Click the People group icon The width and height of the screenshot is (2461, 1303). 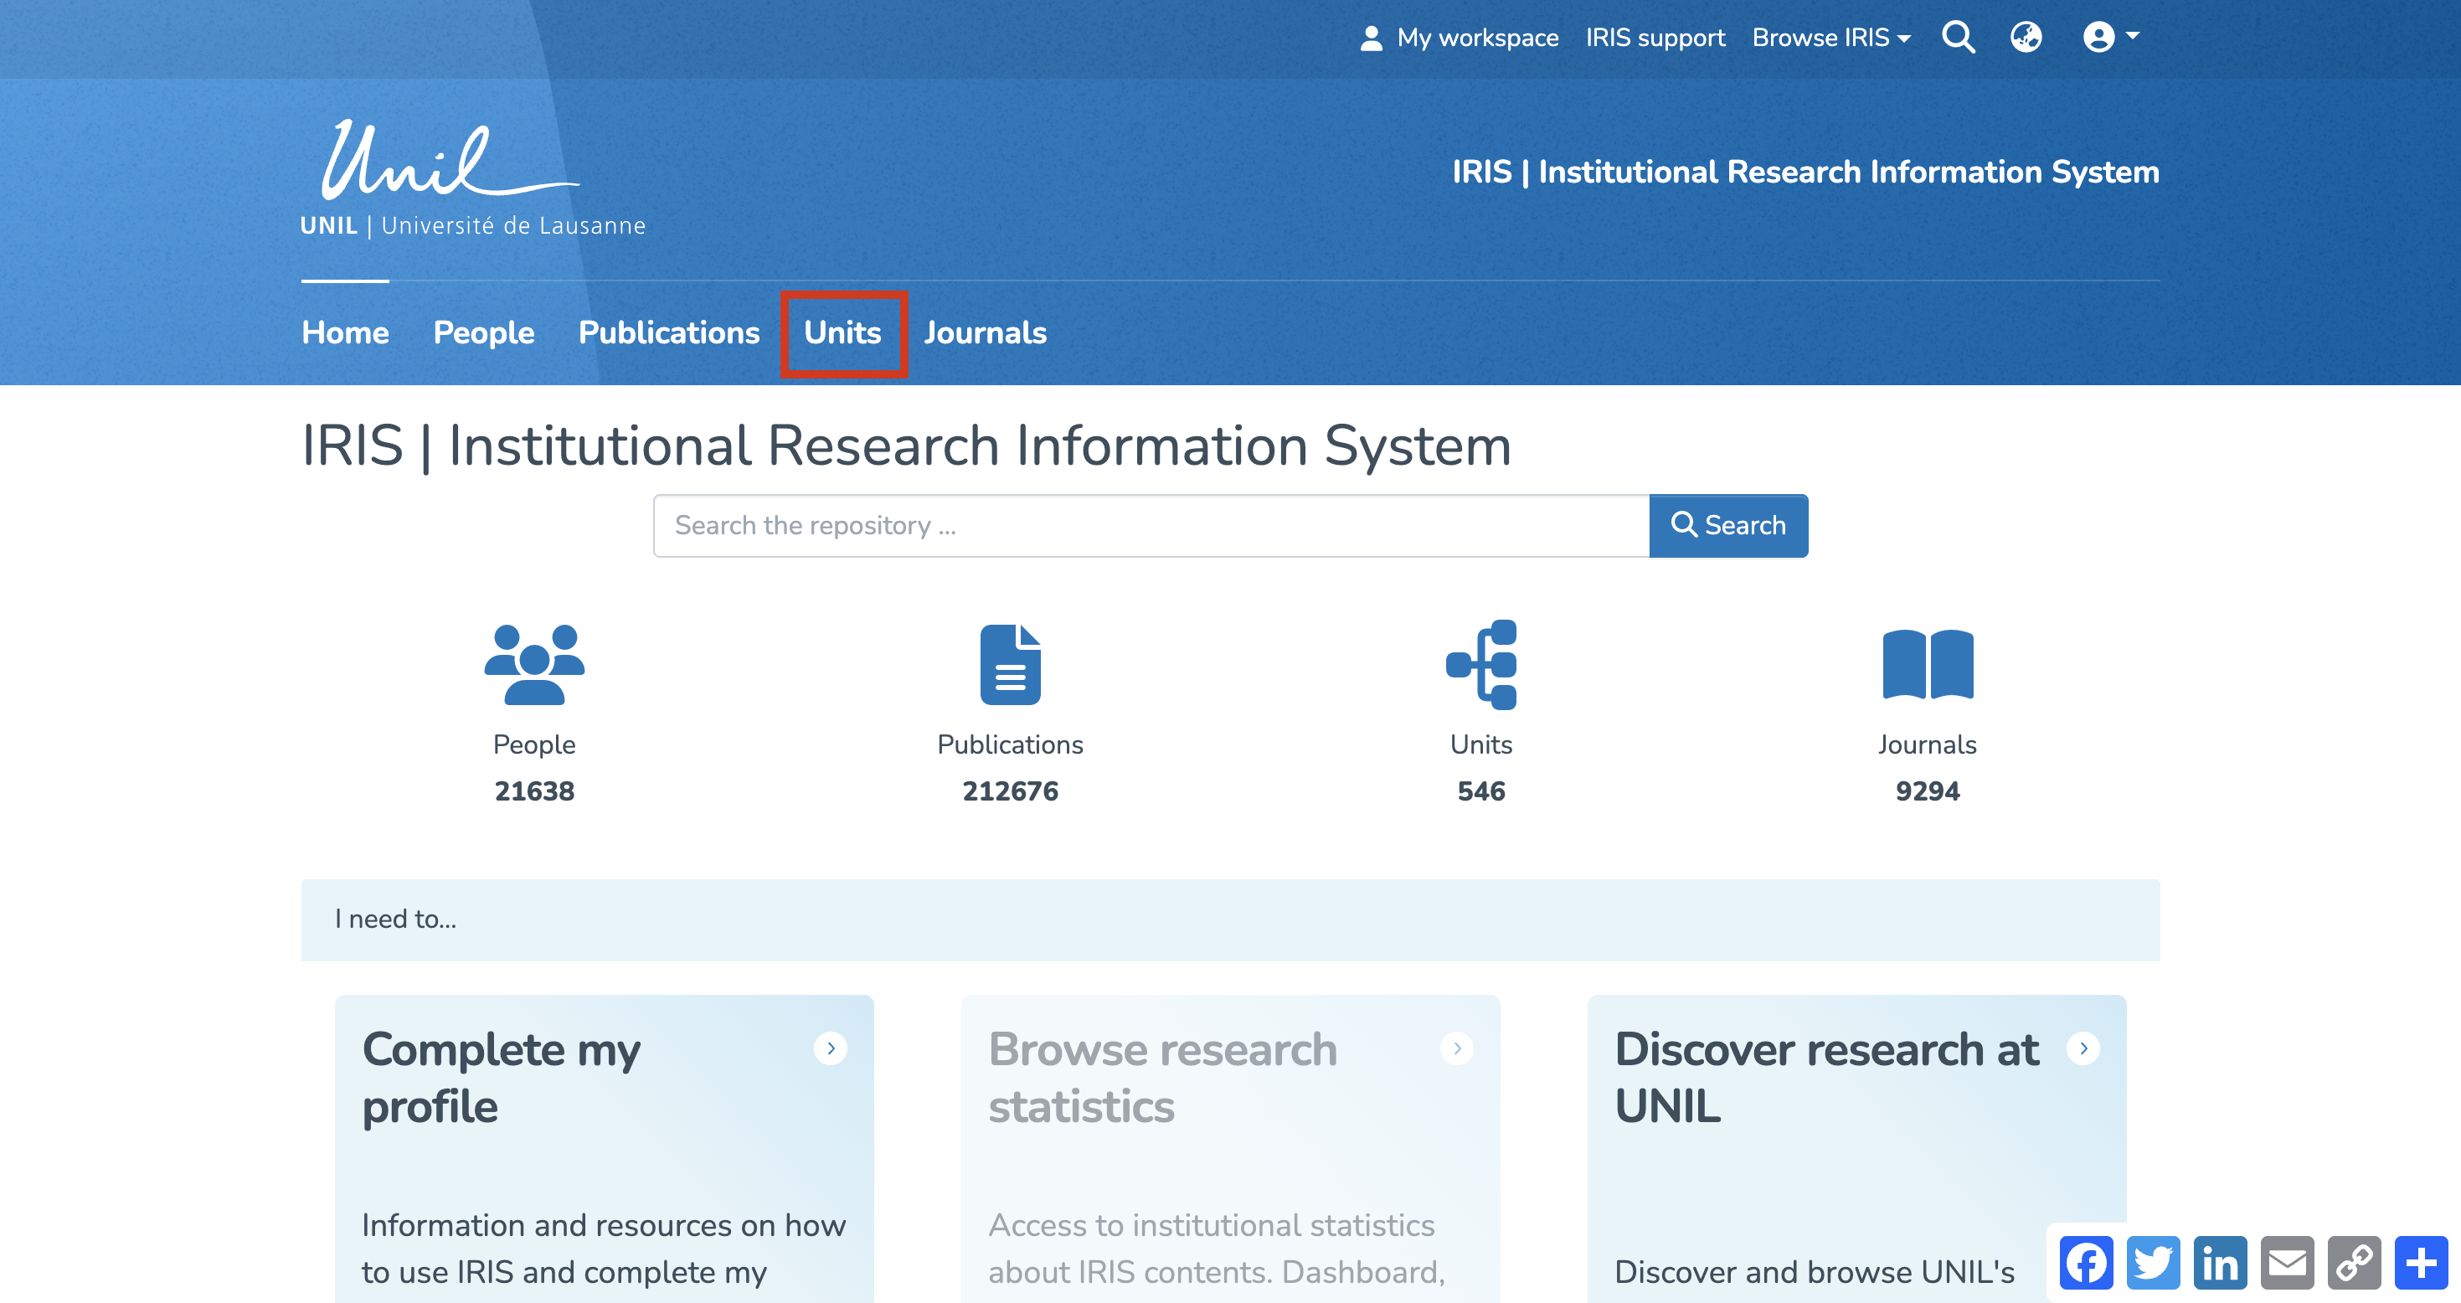[x=534, y=664]
